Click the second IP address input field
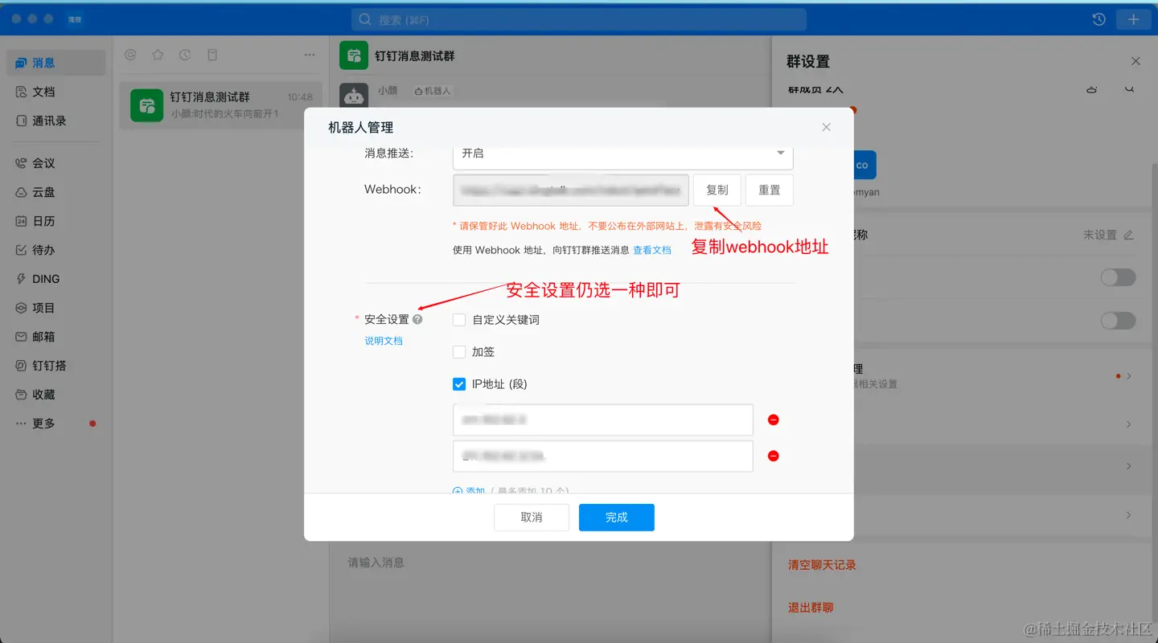 603,456
